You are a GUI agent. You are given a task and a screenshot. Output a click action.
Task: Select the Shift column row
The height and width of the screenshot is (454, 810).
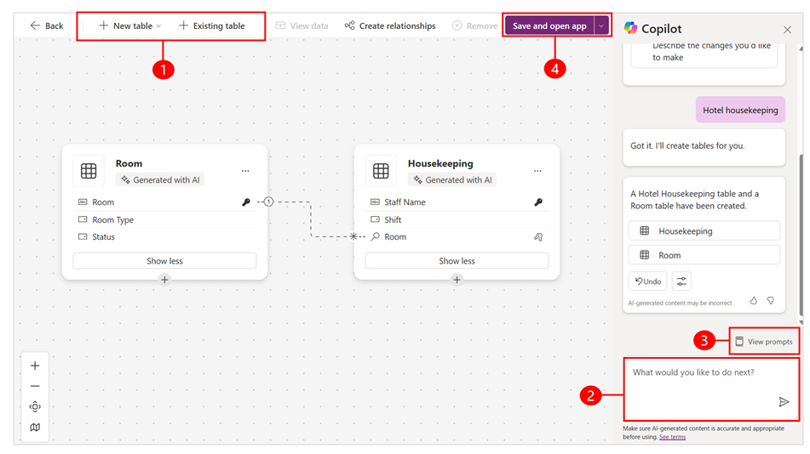[x=457, y=220]
